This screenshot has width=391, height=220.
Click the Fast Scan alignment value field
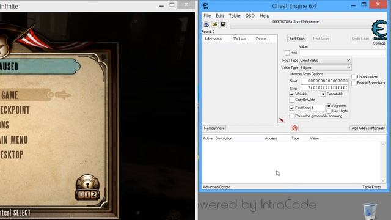[318, 108]
